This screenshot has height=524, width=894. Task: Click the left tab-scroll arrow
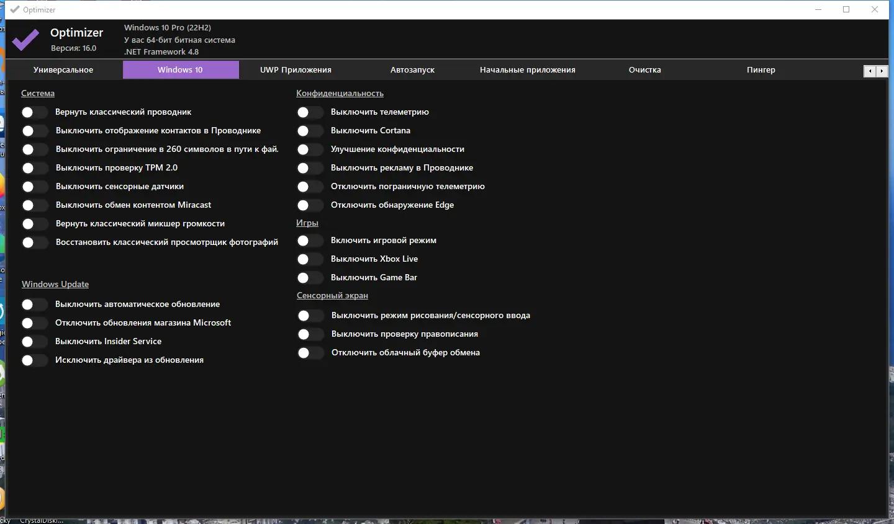pyautogui.click(x=870, y=71)
